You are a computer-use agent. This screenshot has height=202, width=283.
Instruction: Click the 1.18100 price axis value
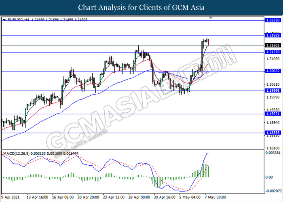pyautogui.click(x=273, y=148)
